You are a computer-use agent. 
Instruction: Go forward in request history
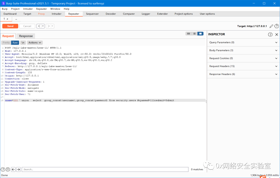(x=48, y=26)
